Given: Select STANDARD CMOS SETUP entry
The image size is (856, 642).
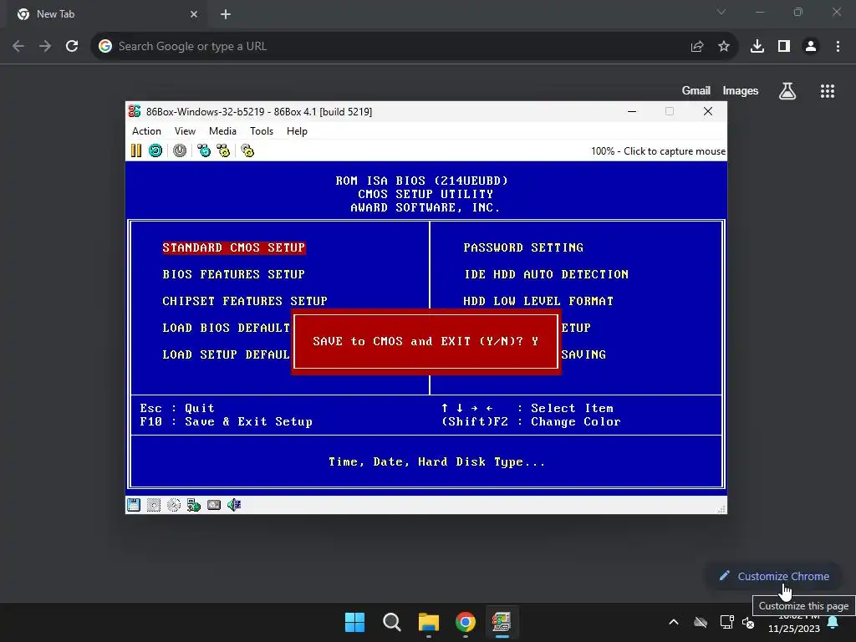Looking at the screenshot, I should click(x=234, y=247).
